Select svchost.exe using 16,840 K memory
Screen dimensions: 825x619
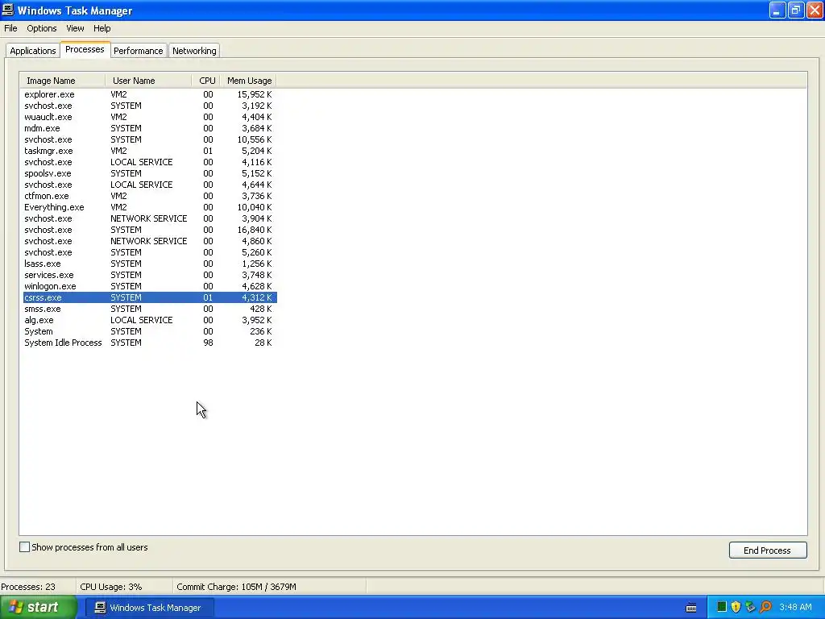point(149,230)
